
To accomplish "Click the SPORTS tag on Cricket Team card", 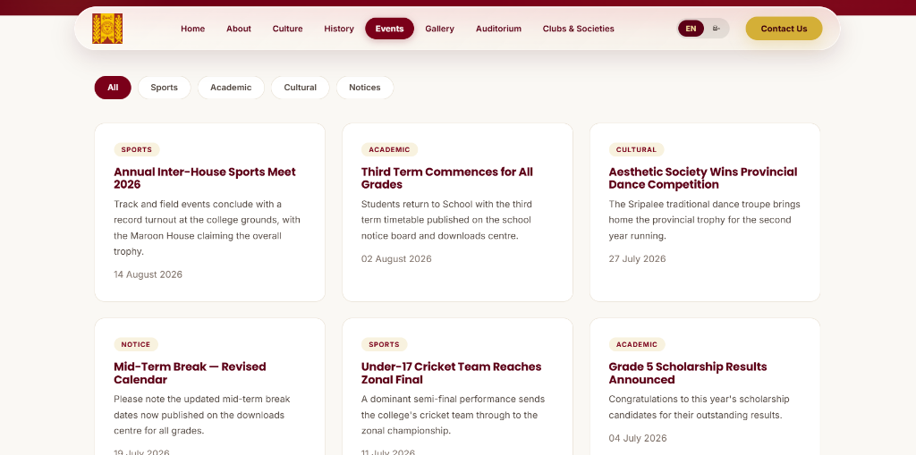I will pos(384,345).
